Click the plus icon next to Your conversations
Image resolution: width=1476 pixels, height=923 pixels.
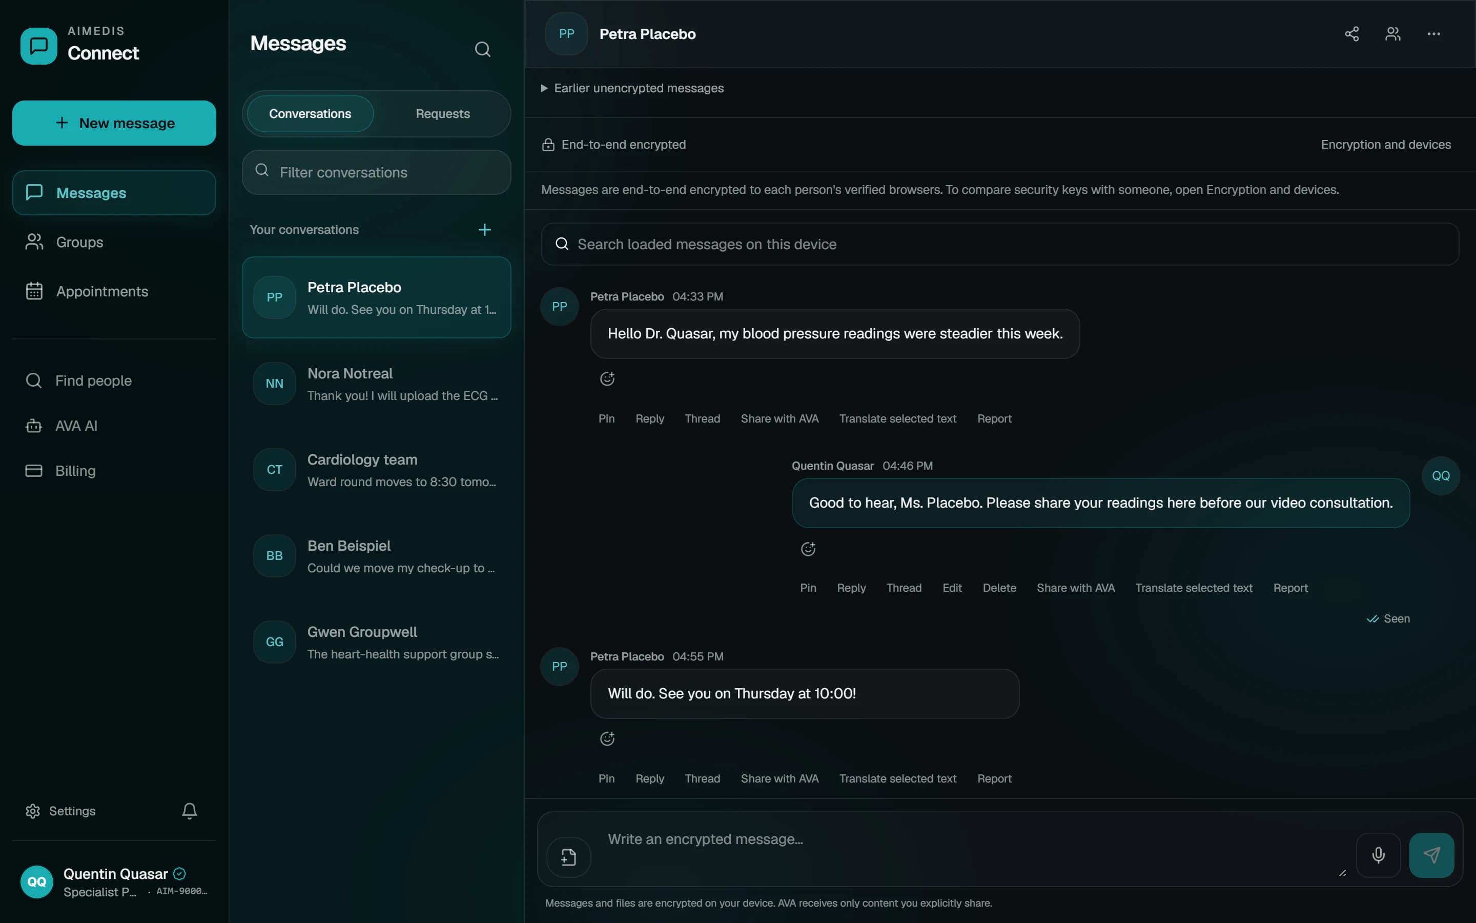pos(484,230)
